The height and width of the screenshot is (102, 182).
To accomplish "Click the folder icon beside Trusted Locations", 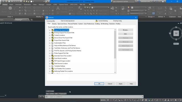I will (53, 35).
